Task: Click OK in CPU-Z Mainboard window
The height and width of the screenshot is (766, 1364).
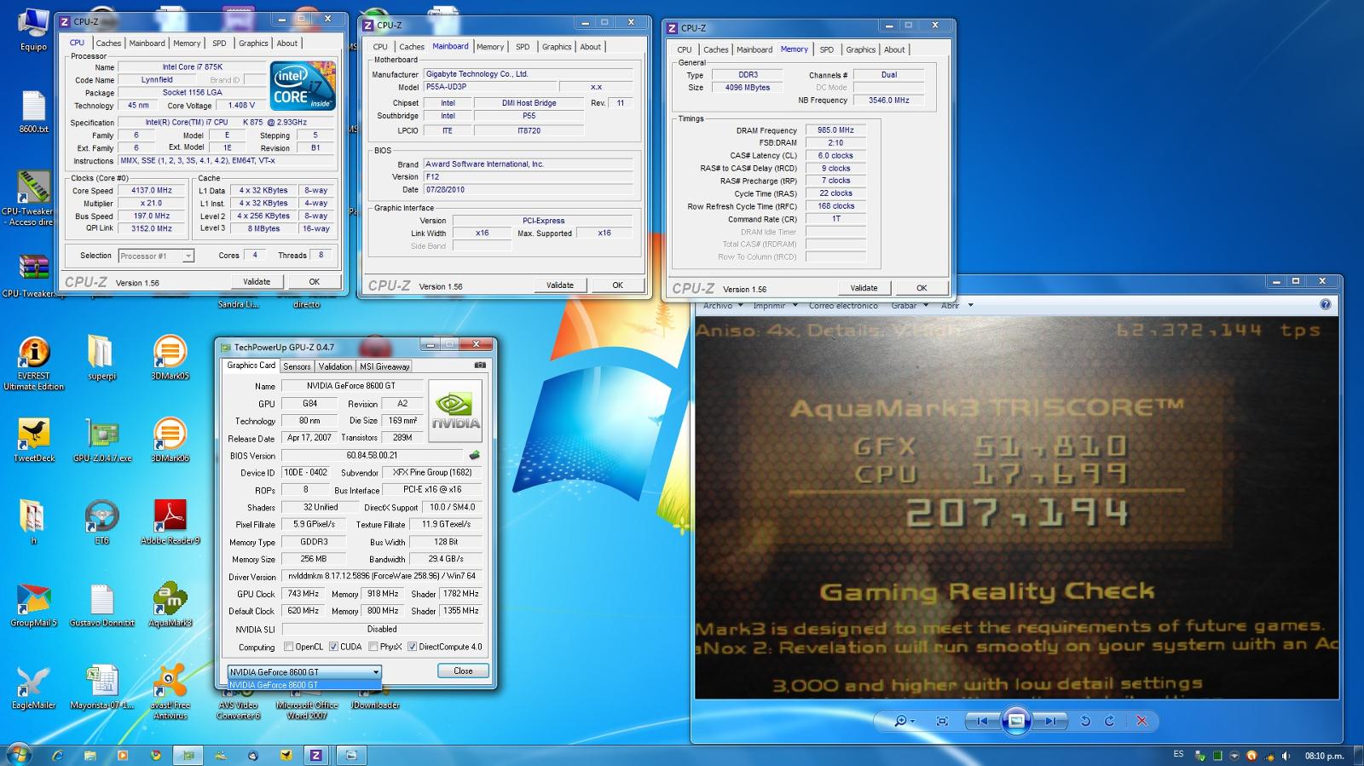Action: pyautogui.click(x=618, y=285)
